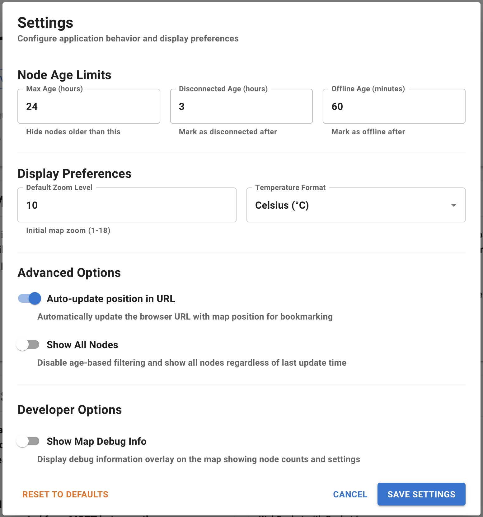Enable the Show All Nodes toggle
This screenshot has width=483, height=517.
point(29,344)
